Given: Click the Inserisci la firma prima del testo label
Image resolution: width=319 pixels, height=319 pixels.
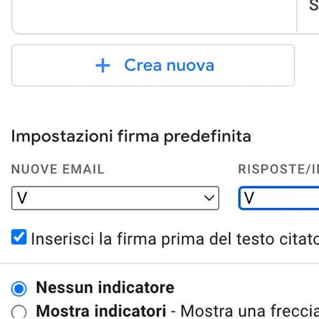Looking at the screenshot, I should (175, 239).
